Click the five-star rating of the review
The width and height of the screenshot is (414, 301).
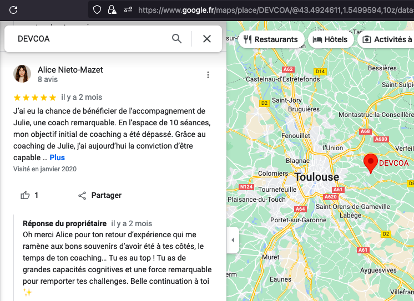(x=35, y=98)
